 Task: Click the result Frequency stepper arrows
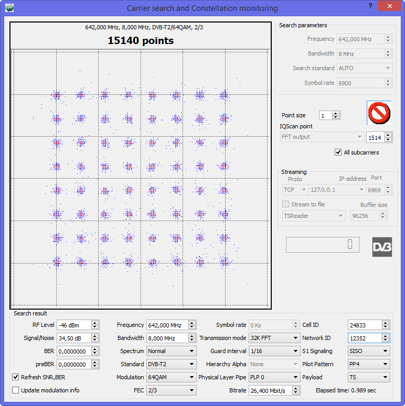(192, 325)
